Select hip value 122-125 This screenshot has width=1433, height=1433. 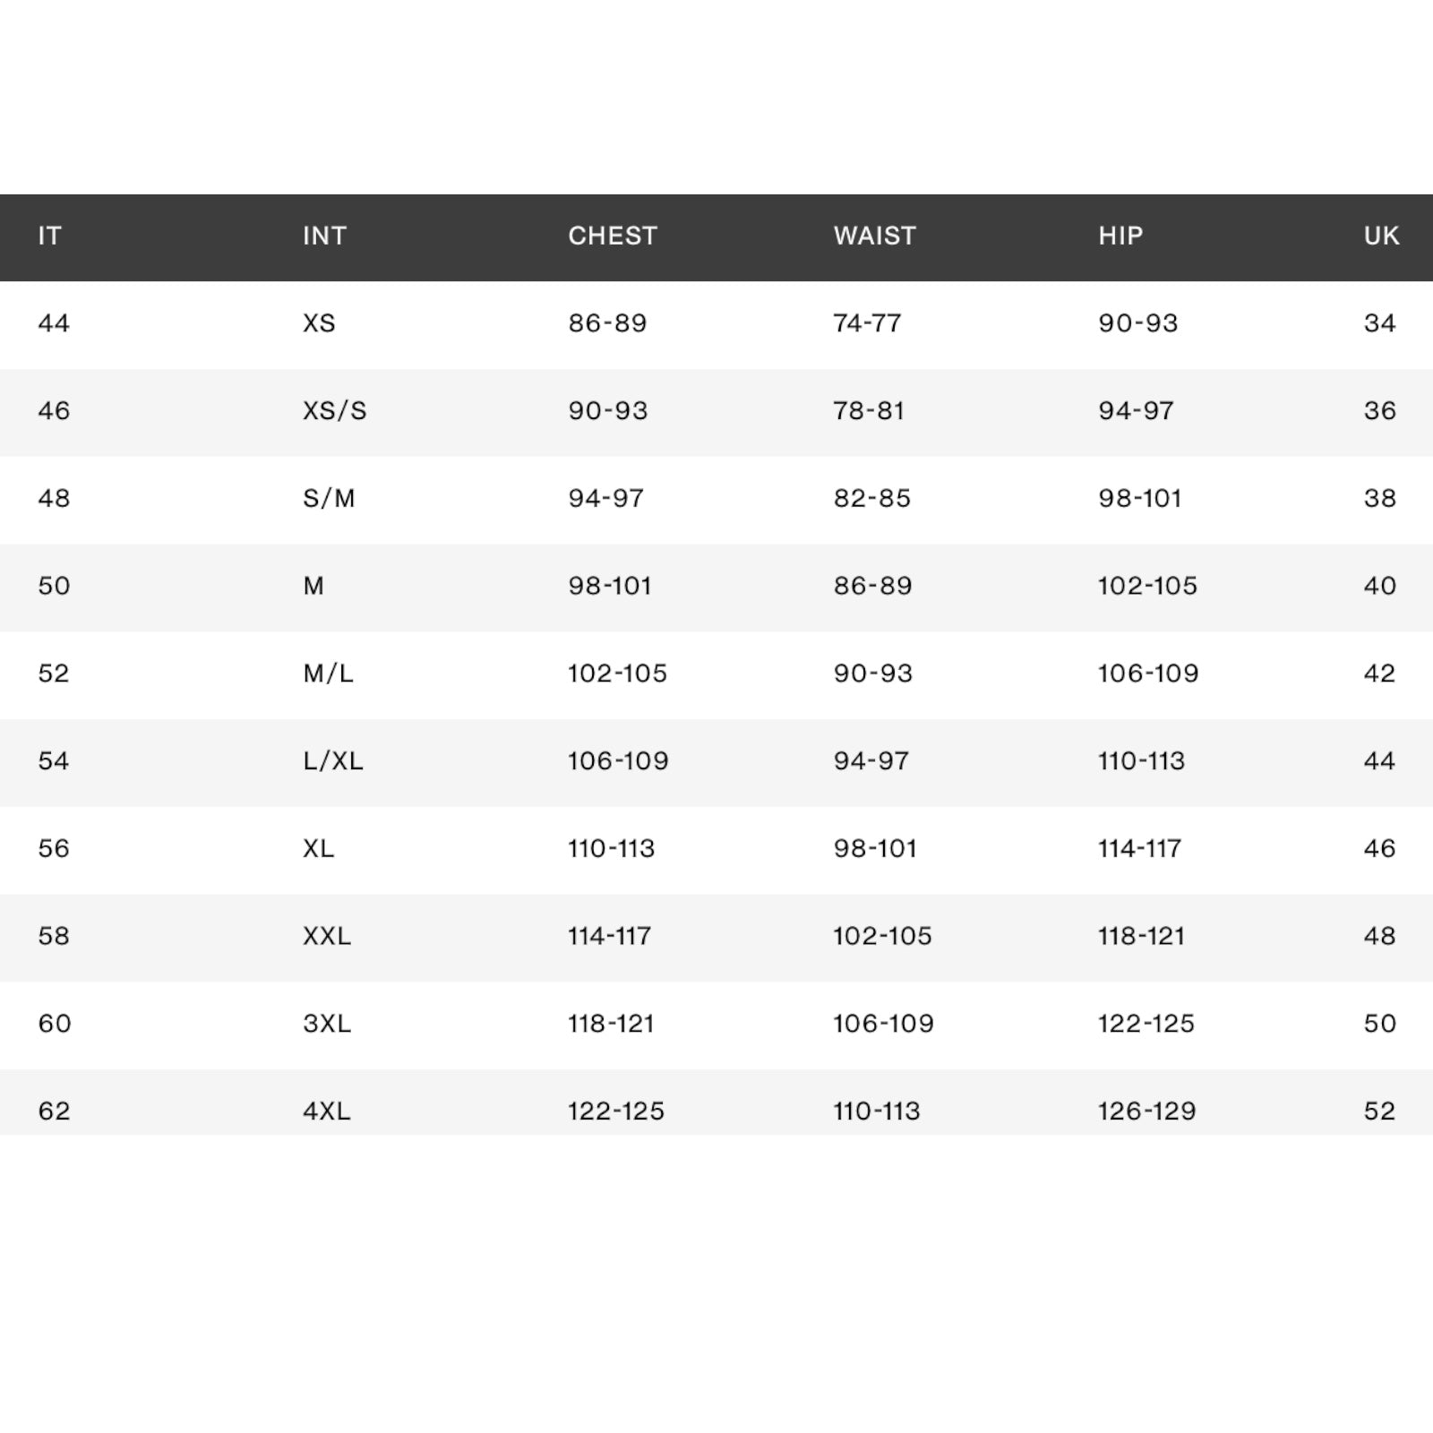[1146, 1024]
